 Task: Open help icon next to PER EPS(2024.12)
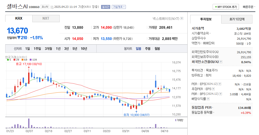pos(220,84)
